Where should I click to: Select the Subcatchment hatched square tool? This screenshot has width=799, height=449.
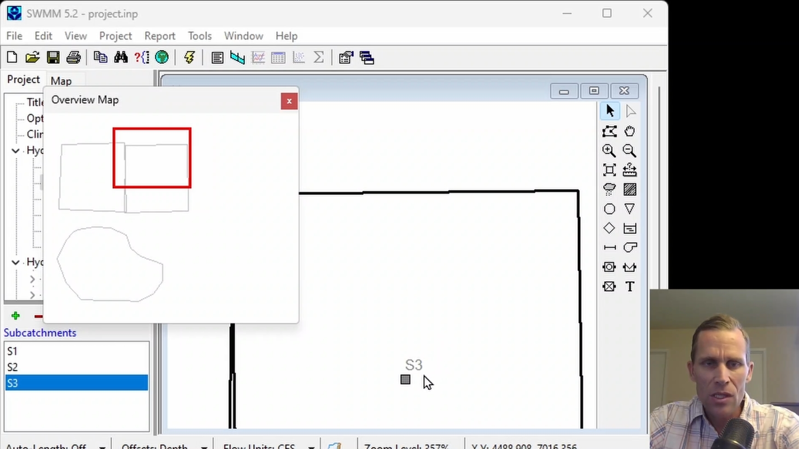pos(630,189)
